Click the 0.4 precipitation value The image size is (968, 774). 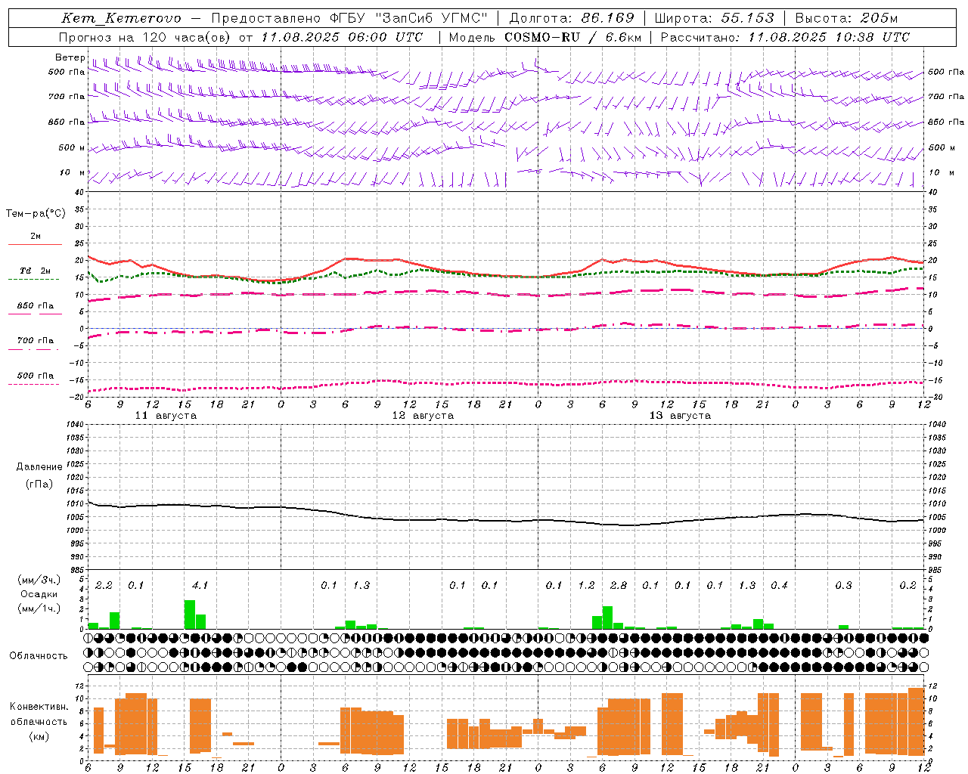click(779, 585)
